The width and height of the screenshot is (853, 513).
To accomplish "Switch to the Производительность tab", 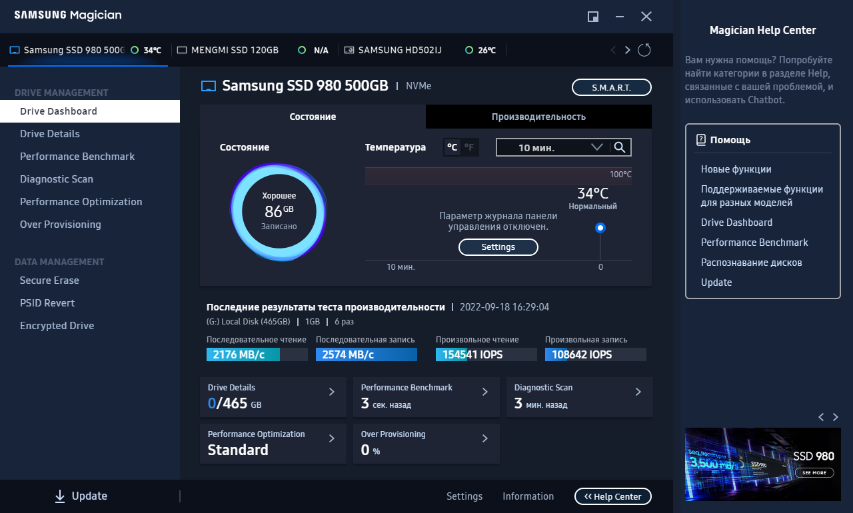I will tap(538, 117).
